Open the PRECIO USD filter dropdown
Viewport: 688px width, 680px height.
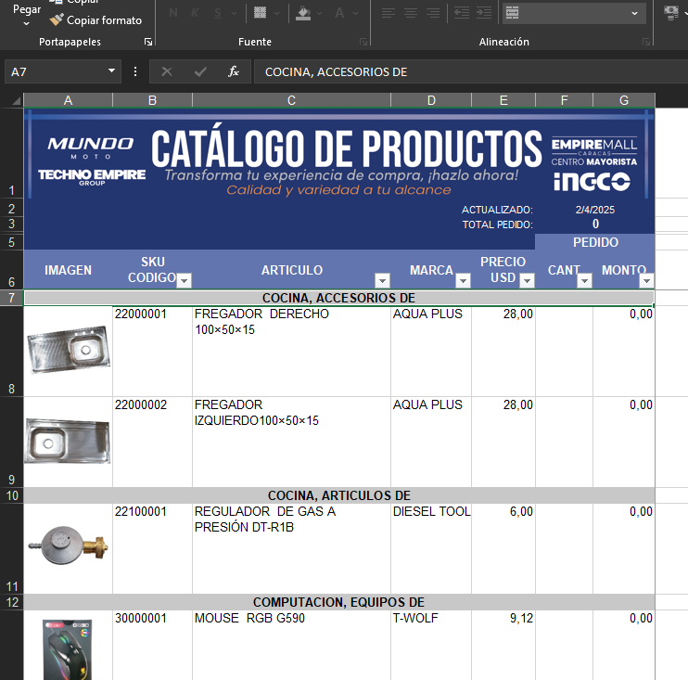tap(527, 280)
